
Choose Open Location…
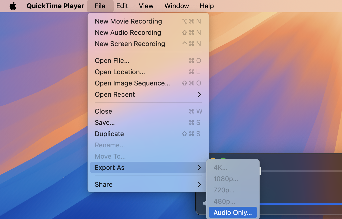(x=120, y=72)
